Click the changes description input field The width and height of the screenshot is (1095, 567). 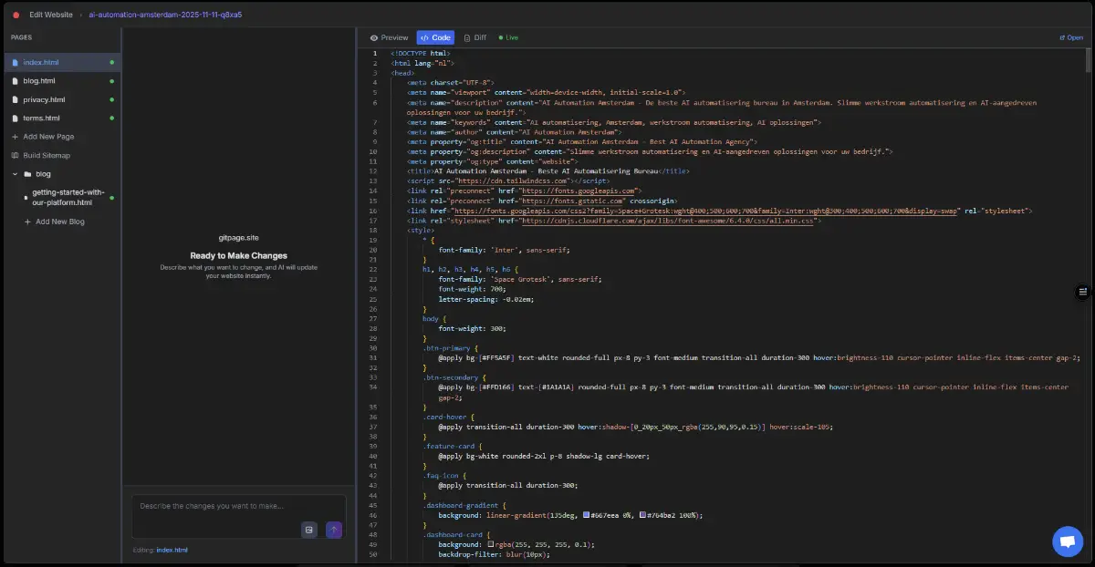point(219,506)
